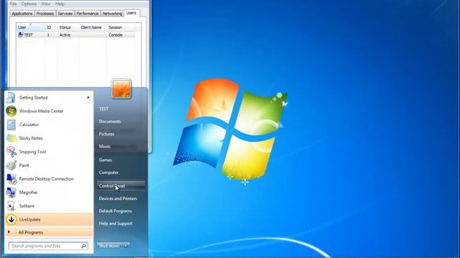
Task: Open Music library link
Action: tap(105, 146)
